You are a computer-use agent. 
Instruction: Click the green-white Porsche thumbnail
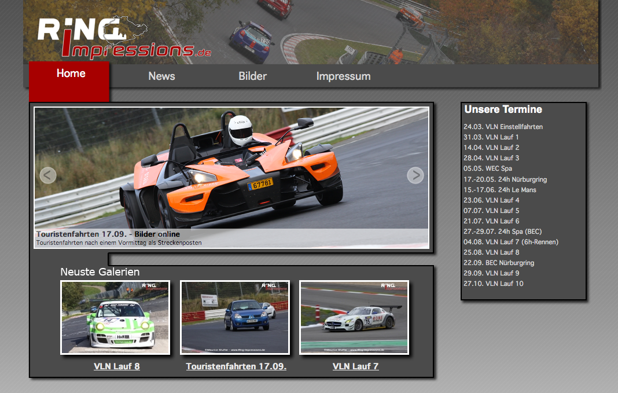tap(116, 317)
